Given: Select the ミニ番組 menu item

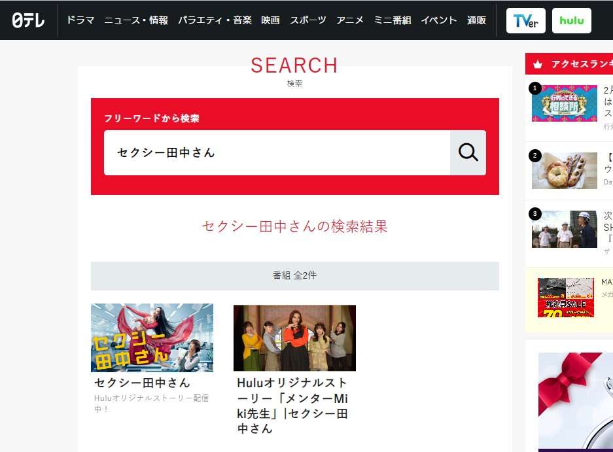Looking at the screenshot, I should (x=393, y=20).
